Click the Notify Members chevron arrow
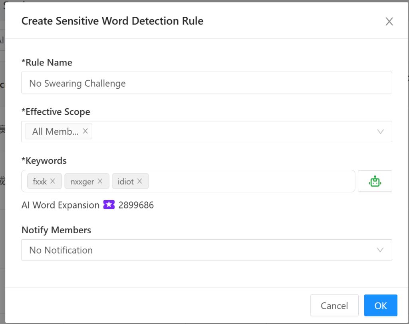Image resolution: width=409 pixels, height=324 pixels. coord(380,250)
